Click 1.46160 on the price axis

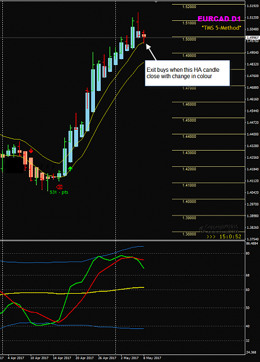(x=252, y=99)
